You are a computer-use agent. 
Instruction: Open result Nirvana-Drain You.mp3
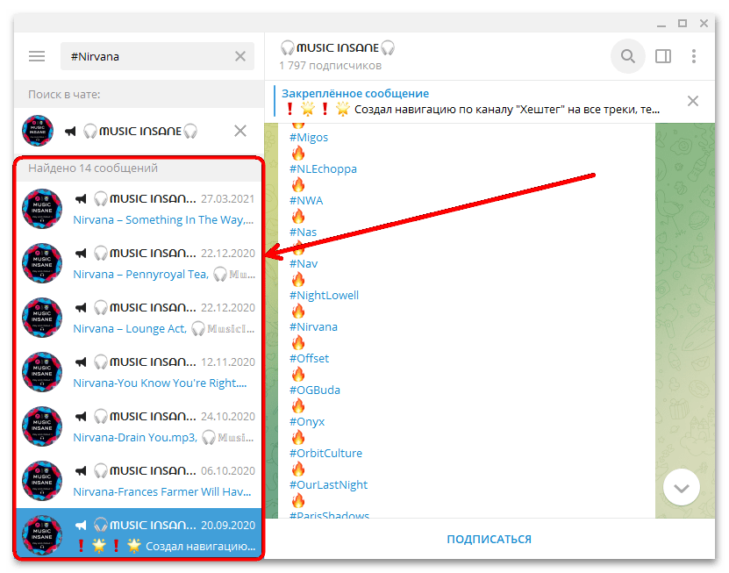(x=139, y=426)
